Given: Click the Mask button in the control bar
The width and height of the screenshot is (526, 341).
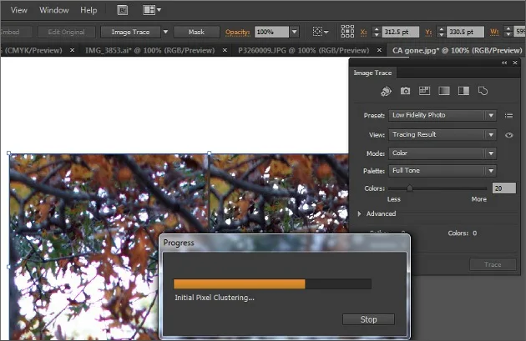Looking at the screenshot, I should (196, 33).
